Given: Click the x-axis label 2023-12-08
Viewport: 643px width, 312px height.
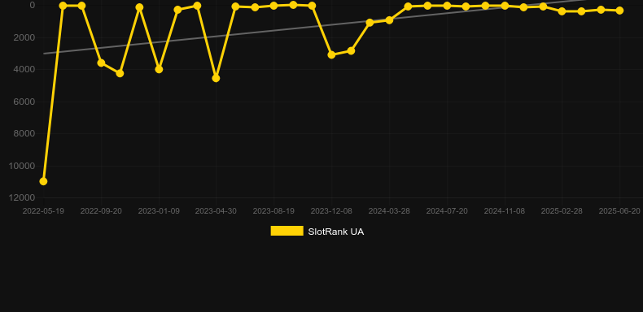Looking at the screenshot, I should (331, 211).
